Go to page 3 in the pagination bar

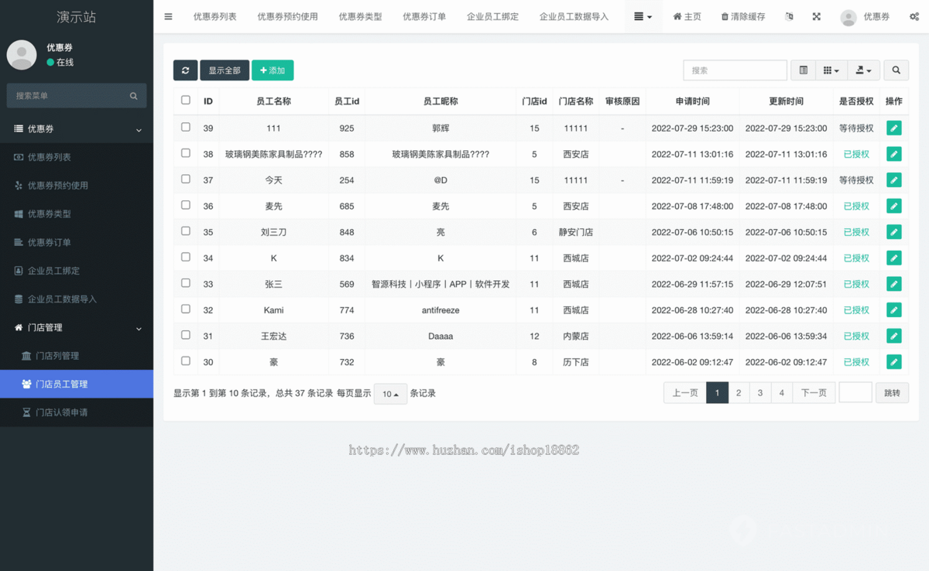[759, 392]
